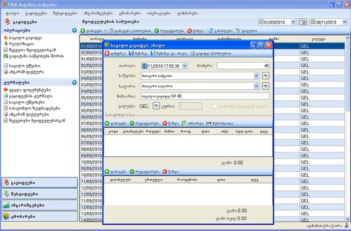
Task: Click the იმპორტი (import) icon in dialog
Action: coord(184,123)
